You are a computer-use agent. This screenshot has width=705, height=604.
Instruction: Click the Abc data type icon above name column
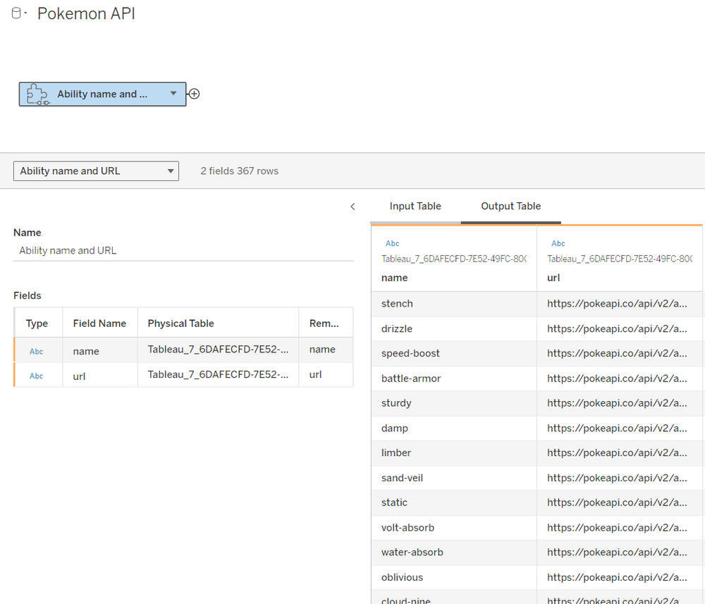click(392, 244)
